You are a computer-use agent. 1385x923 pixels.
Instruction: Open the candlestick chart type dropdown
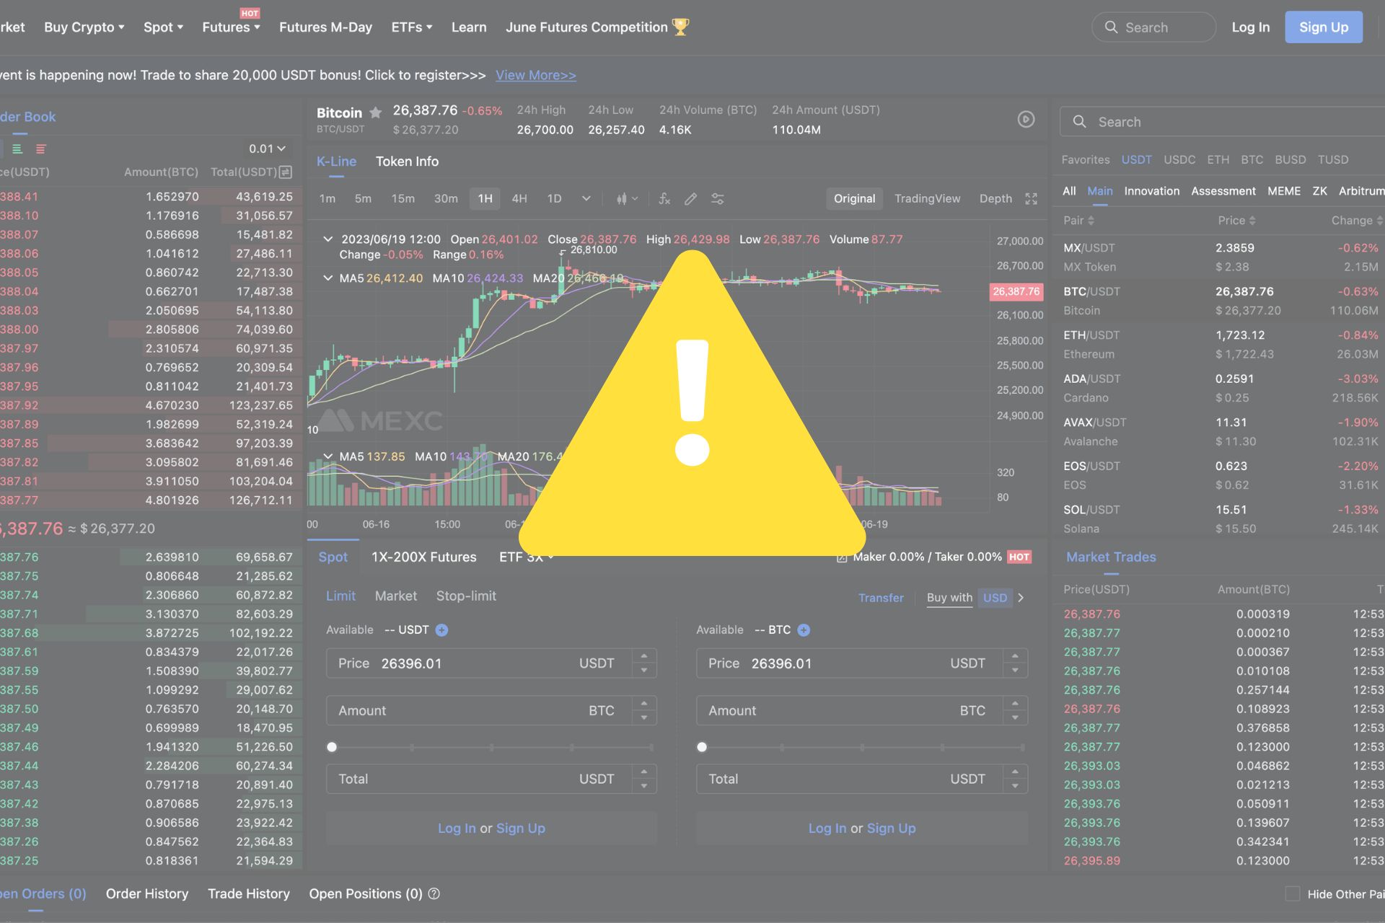pyautogui.click(x=626, y=198)
